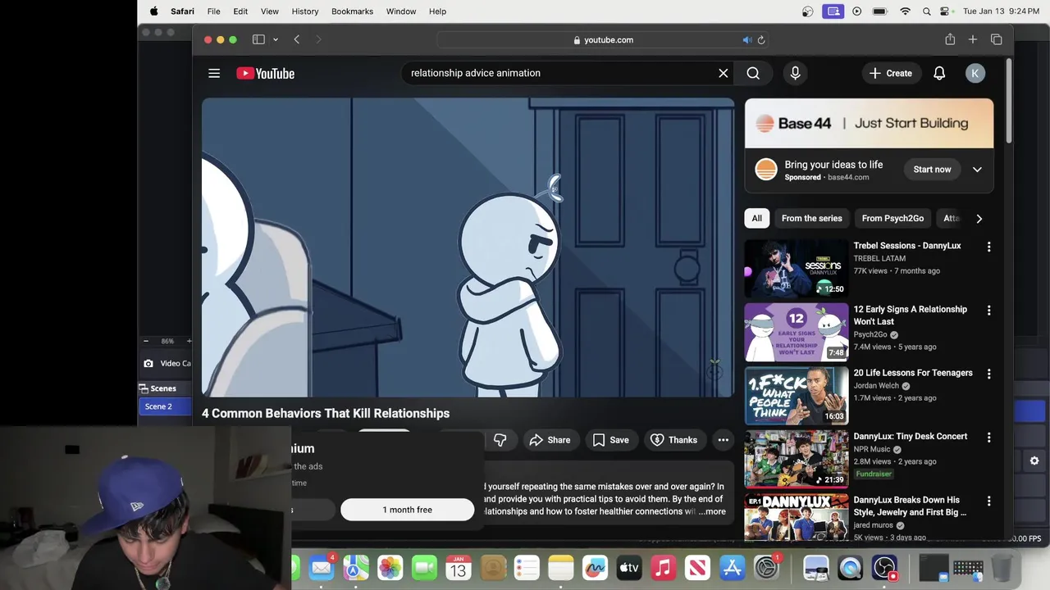
Task: Mute the tab audio speaker icon
Action: tap(746, 39)
